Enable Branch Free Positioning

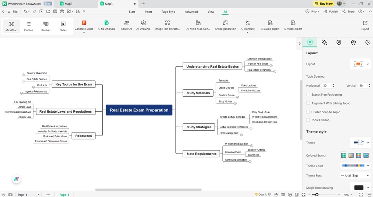coord(308,95)
